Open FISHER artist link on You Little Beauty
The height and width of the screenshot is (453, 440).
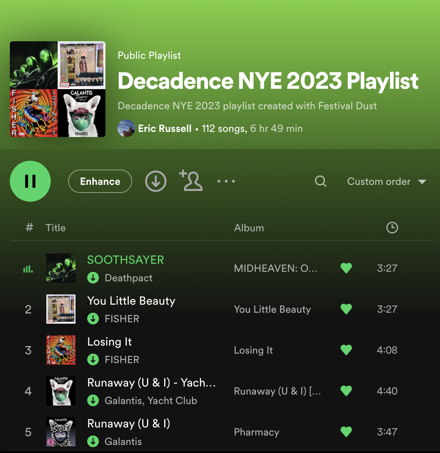(122, 319)
